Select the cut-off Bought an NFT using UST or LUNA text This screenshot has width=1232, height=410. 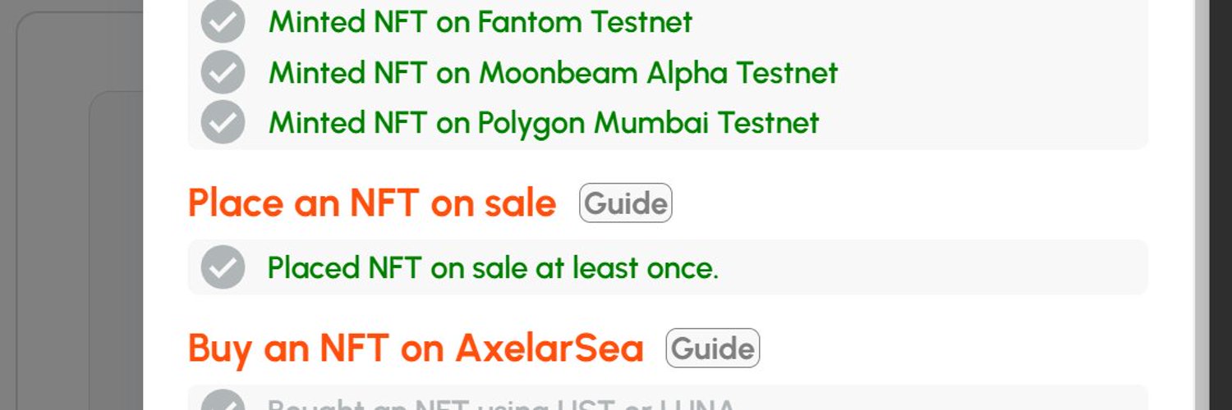501,404
